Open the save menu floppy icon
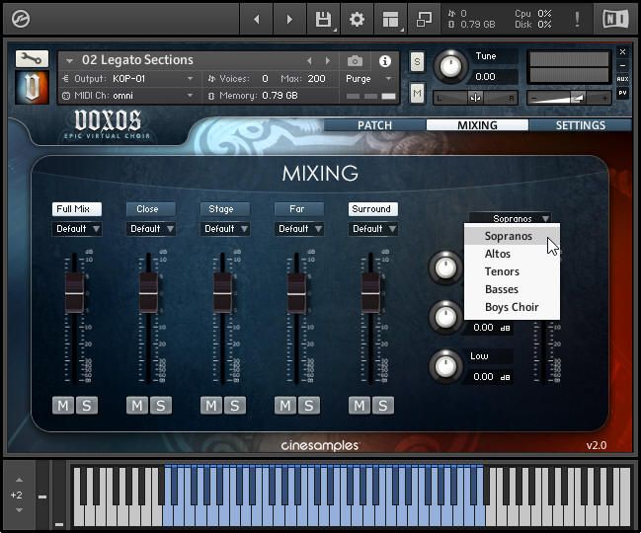 click(323, 19)
